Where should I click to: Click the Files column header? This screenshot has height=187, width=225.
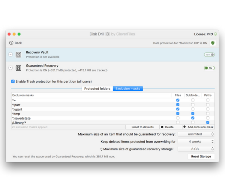tap(178, 95)
